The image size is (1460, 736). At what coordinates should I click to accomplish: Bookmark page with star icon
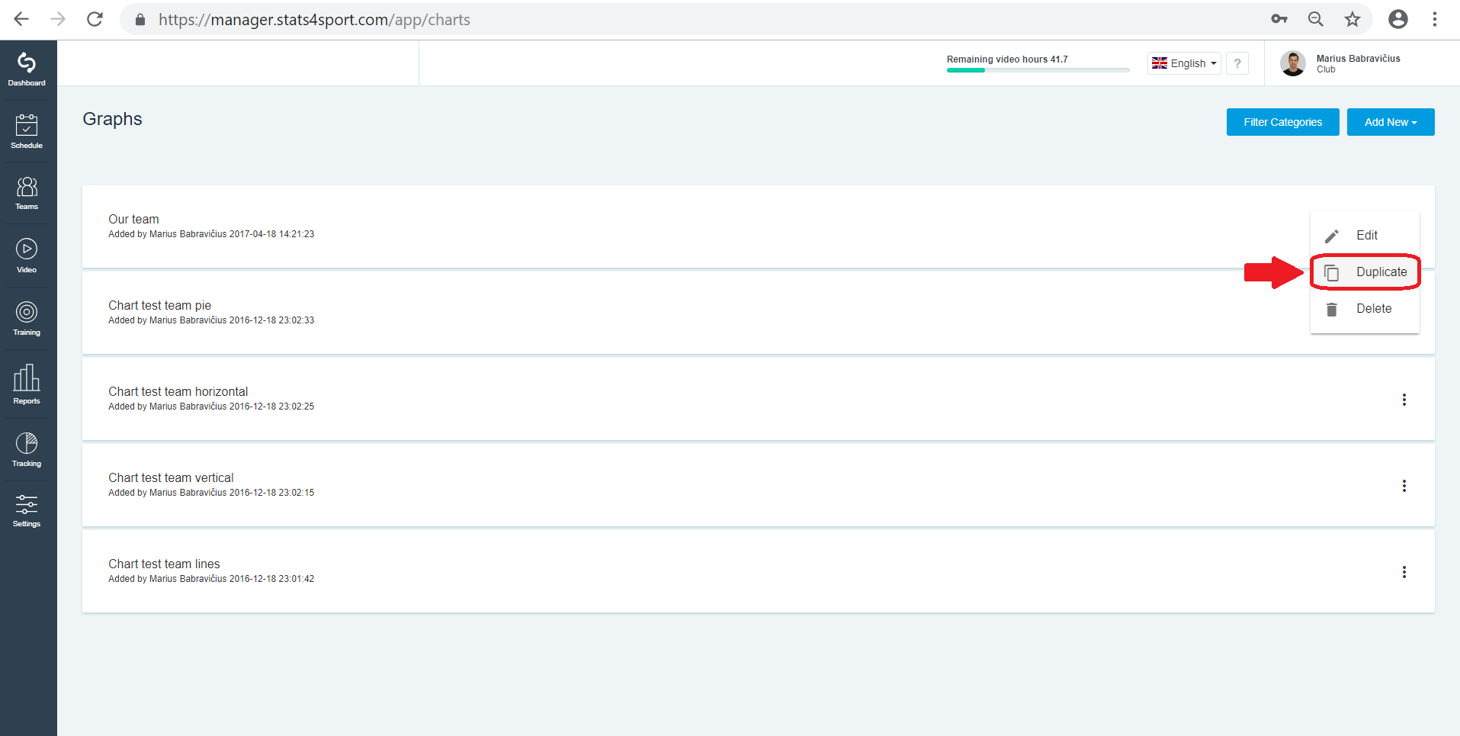pos(1353,19)
